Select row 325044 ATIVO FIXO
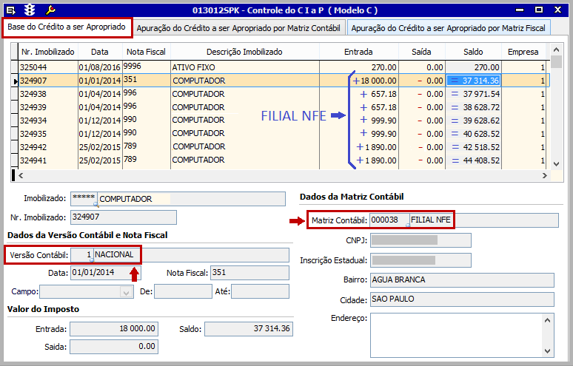 [281, 67]
